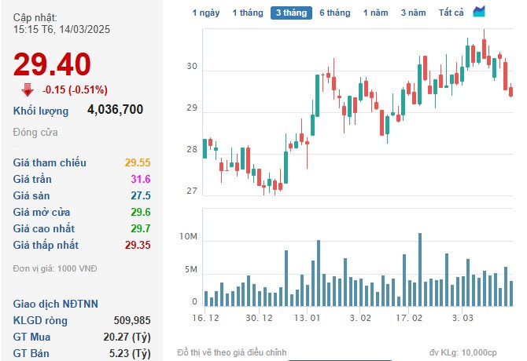
Task: Click the tallest volume bar above 10M
Action: 420,269
